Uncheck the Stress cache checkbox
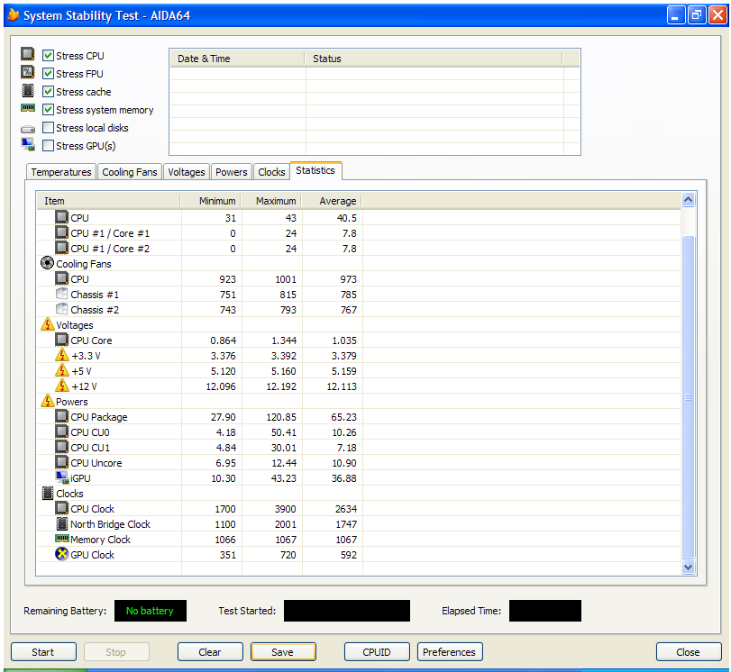The width and height of the screenshot is (731, 672). point(48,91)
